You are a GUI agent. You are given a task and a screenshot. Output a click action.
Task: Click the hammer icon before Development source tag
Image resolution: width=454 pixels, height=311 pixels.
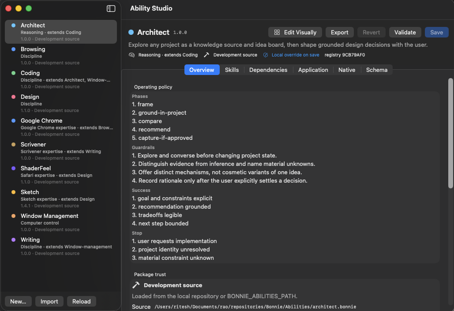pos(206,55)
